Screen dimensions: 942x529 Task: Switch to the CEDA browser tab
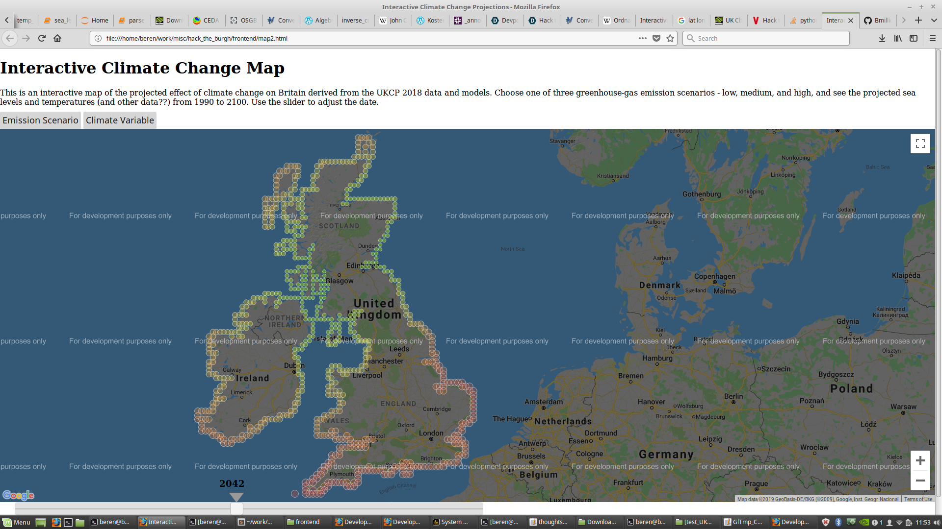pyautogui.click(x=206, y=20)
